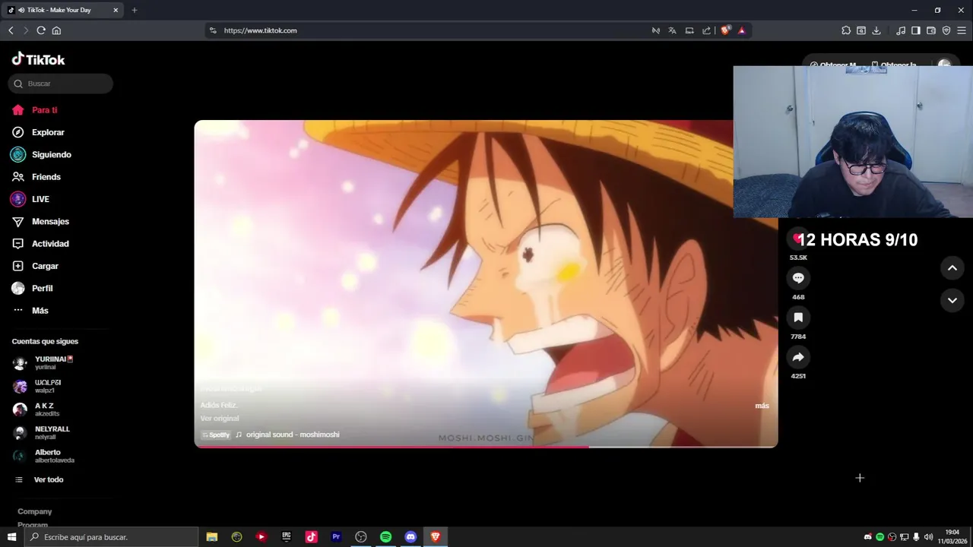Open a new browser tab
Viewport: 973px width, 547px height.
coord(135,10)
